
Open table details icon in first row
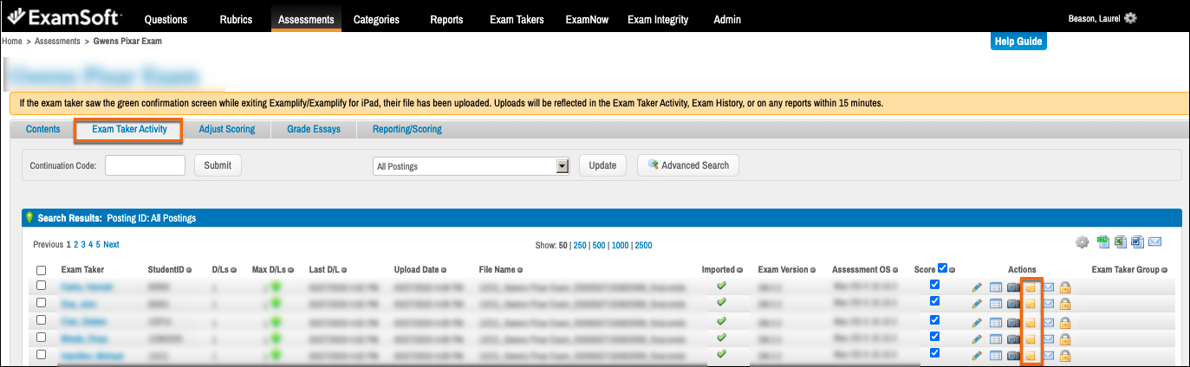[x=996, y=287]
